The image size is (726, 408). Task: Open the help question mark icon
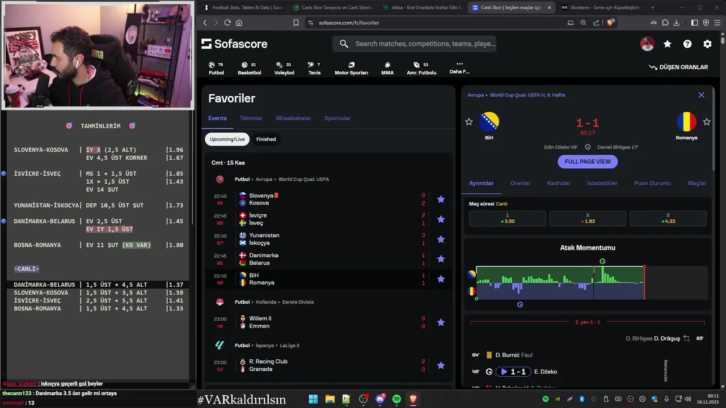(687, 44)
